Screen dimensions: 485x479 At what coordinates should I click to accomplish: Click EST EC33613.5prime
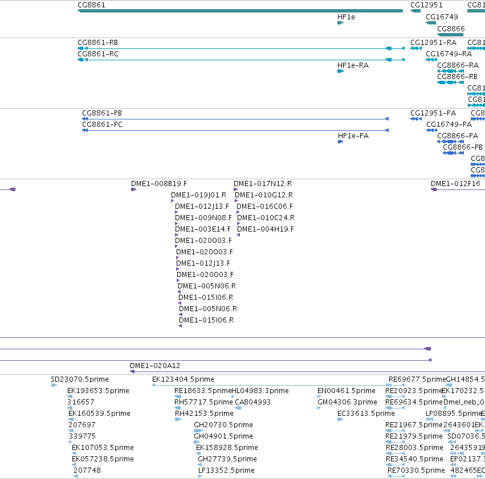click(x=366, y=414)
